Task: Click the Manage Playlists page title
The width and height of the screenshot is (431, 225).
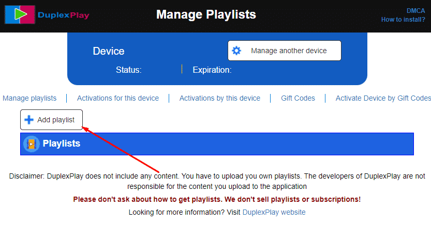Action: pyautogui.click(x=206, y=14)
